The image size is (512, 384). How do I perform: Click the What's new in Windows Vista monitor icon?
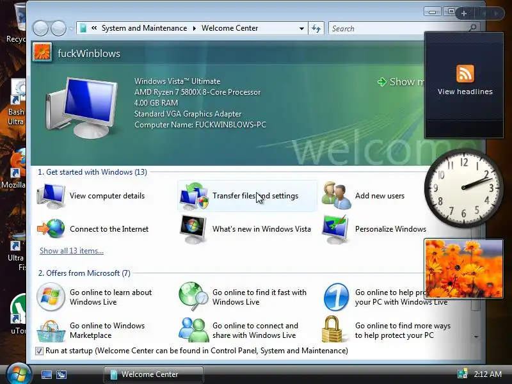(193, 229)
